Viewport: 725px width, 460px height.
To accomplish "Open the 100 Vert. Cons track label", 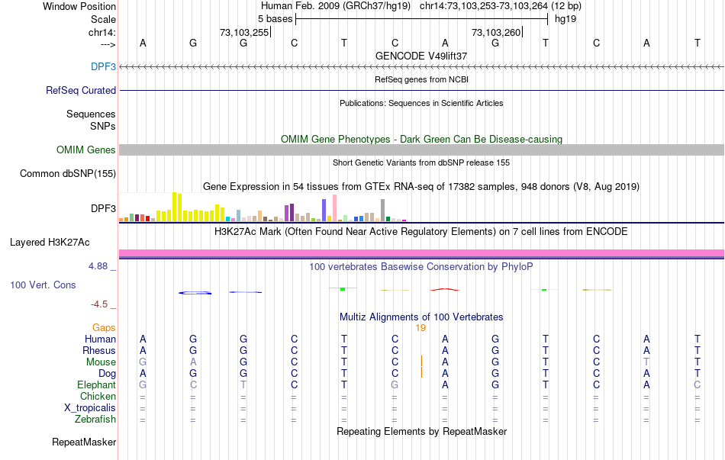I will pos(43,285).
